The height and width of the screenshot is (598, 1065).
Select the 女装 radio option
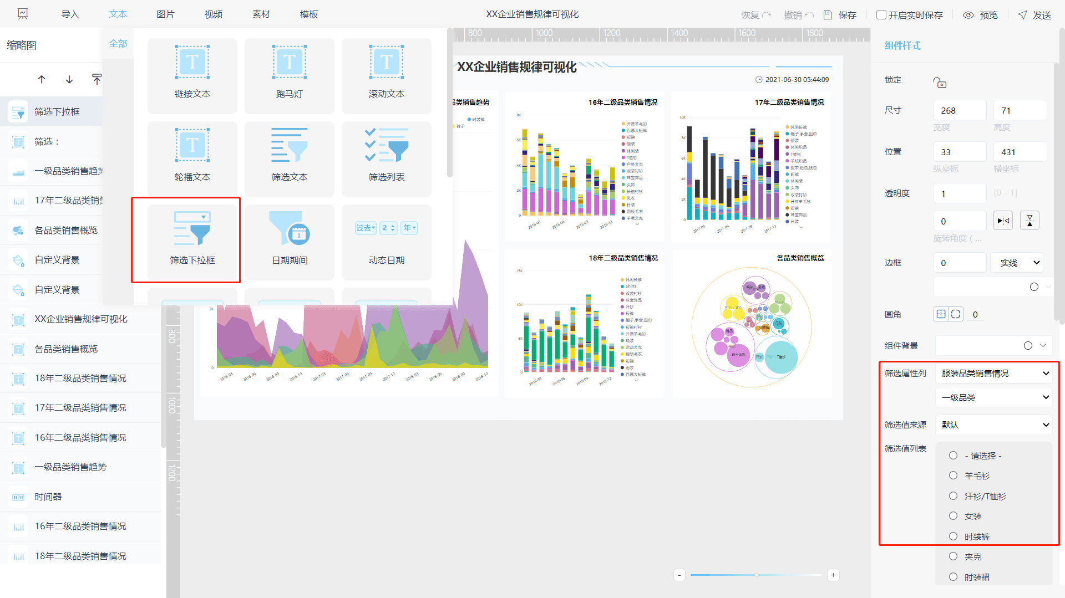[x=953, y=516]
